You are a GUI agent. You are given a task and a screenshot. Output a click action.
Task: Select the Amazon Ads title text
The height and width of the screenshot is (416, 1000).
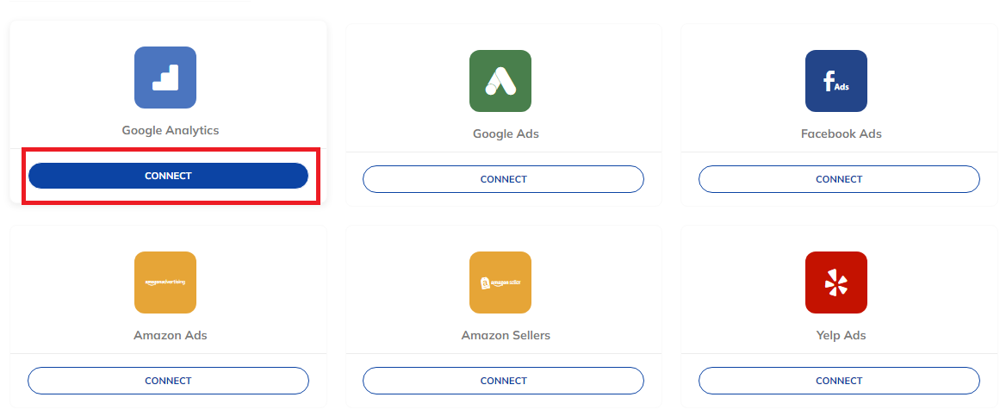tap(171, 335)
